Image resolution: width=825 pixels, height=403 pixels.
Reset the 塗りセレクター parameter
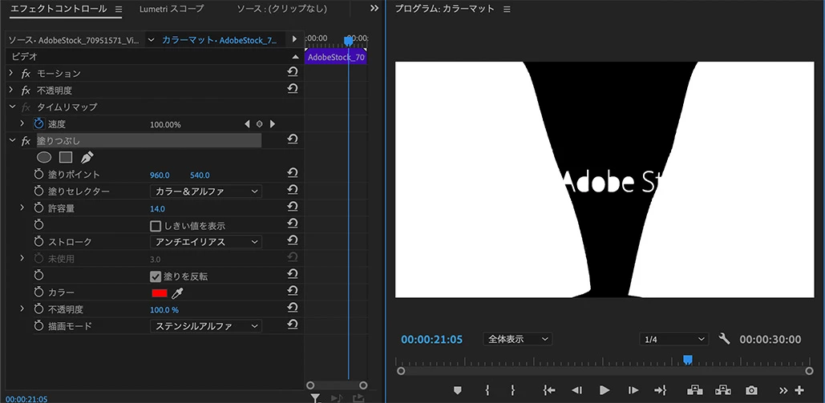(293, 191)
